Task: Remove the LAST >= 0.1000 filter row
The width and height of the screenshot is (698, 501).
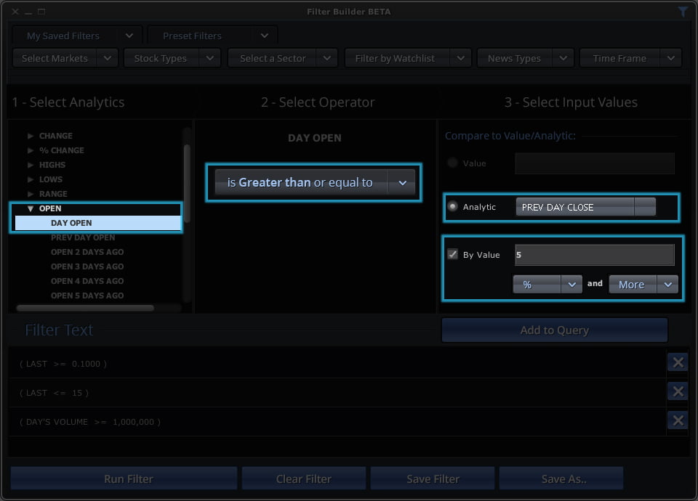Action: click(678, 362)
